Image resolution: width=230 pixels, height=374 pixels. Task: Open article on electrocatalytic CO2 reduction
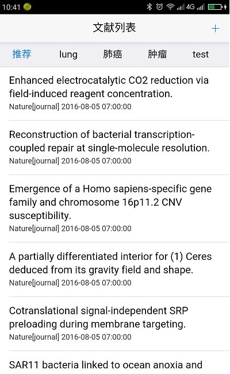[115, 93]
